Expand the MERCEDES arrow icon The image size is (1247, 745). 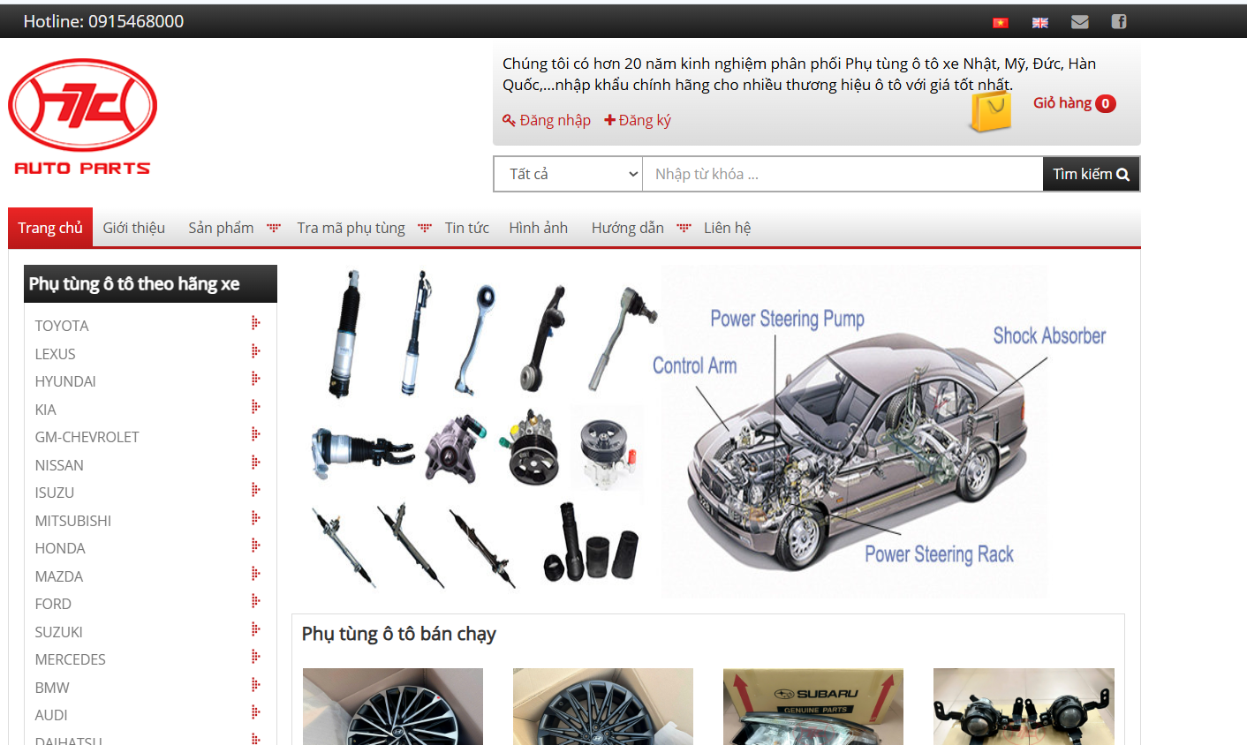pyautogui.click(x=255, y=657)
